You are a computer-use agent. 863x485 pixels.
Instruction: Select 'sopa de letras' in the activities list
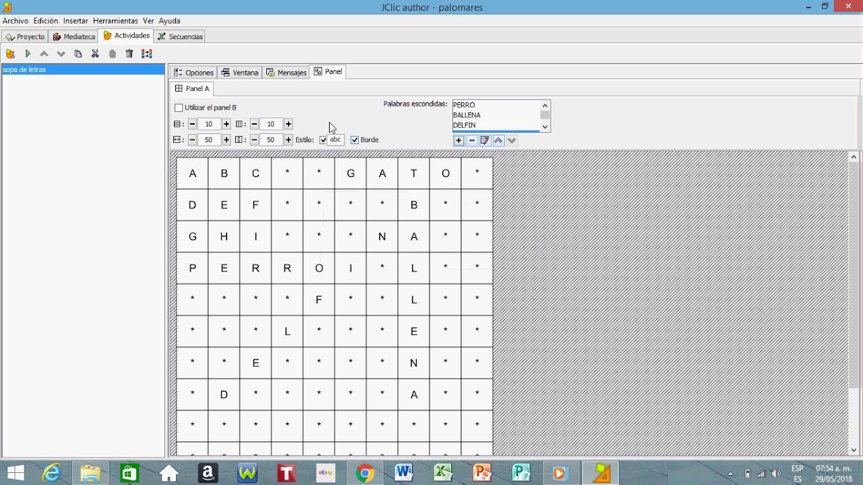click(x=84, y=69)
